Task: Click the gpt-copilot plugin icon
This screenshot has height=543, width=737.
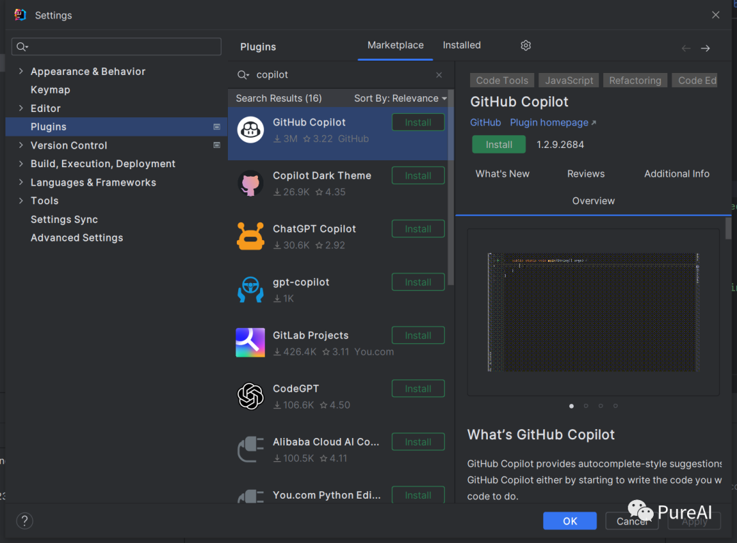Action: point(250,289)
